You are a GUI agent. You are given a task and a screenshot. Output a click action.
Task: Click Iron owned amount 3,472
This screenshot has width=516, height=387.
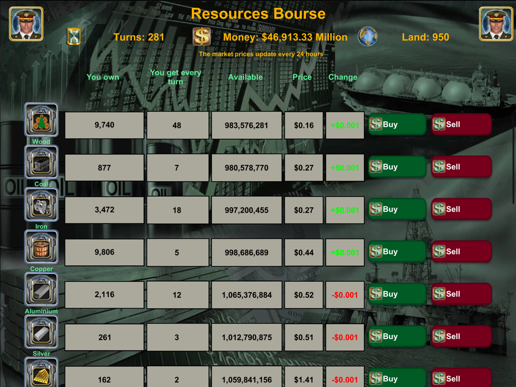pos(104,210)
